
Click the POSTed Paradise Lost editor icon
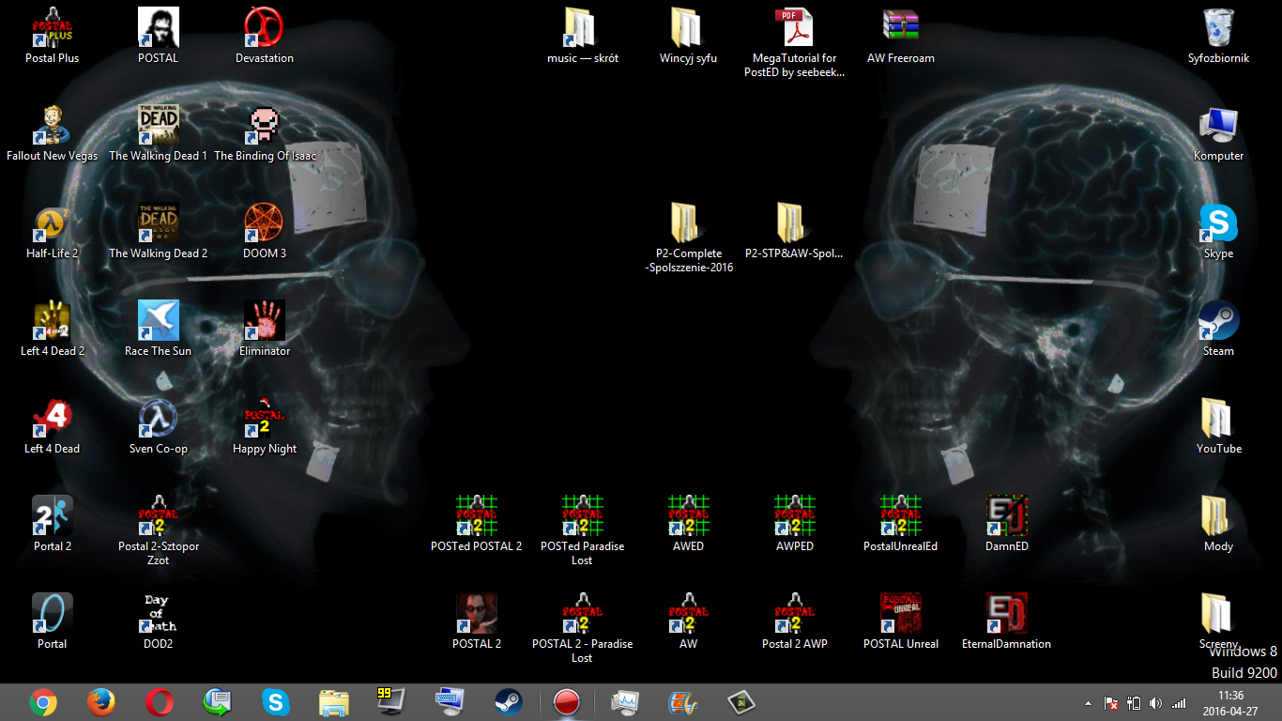(583, 530)
